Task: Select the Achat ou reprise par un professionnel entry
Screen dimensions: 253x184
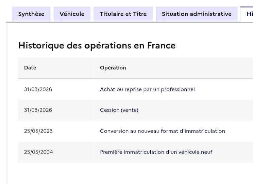Action: [x=147, y=89]
